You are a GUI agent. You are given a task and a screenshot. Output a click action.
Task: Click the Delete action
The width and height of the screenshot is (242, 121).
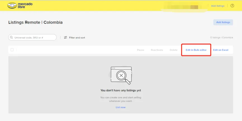pyautogui.click(x=174, y=50)
